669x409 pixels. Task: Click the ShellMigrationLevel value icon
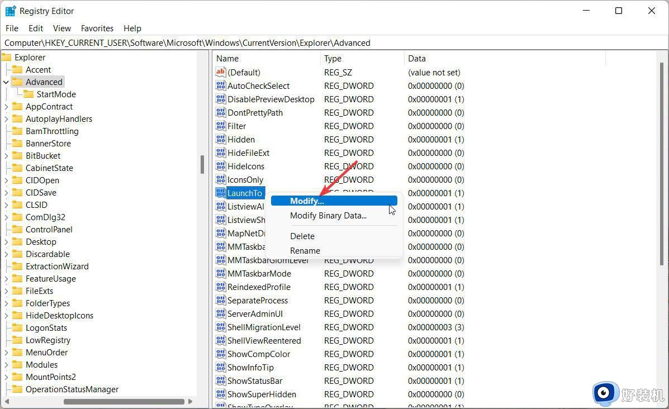[221, 327]
